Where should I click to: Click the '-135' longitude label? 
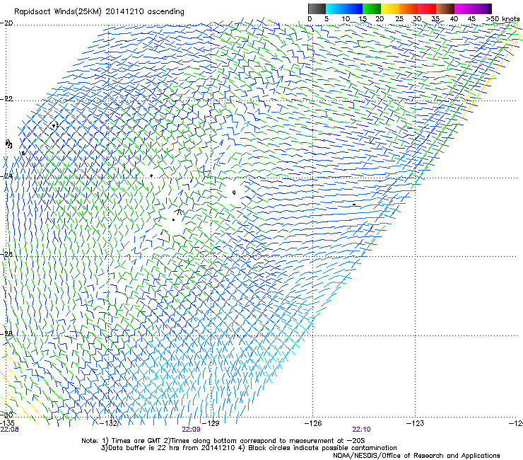tap(7, 423)
